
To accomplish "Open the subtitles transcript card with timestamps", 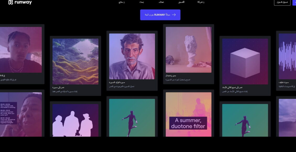I will pos(21,115).
